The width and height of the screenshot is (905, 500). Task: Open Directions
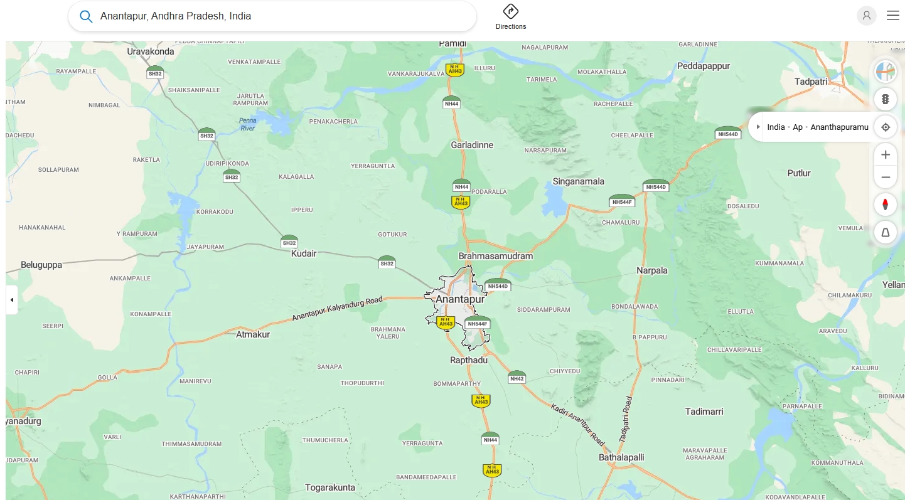point(511,17)
